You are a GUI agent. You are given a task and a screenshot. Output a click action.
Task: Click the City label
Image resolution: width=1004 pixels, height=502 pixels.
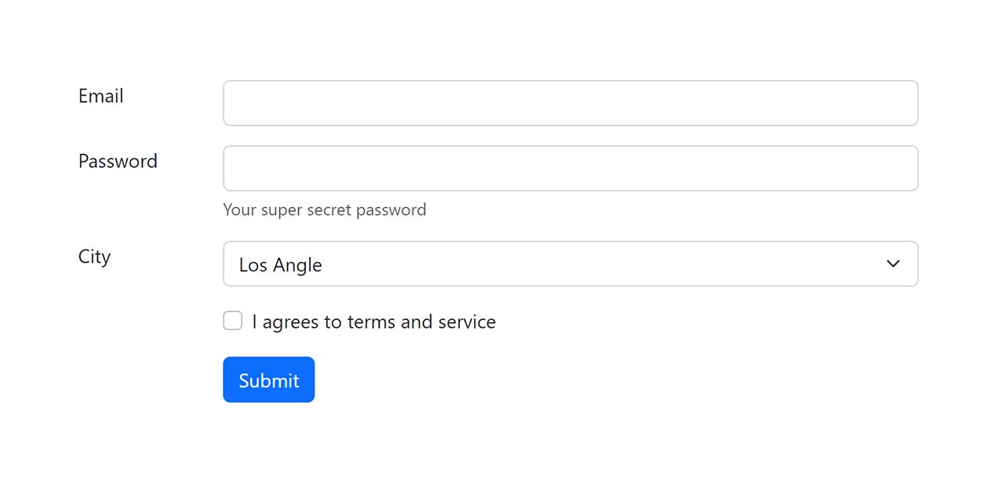pos(94,256)
